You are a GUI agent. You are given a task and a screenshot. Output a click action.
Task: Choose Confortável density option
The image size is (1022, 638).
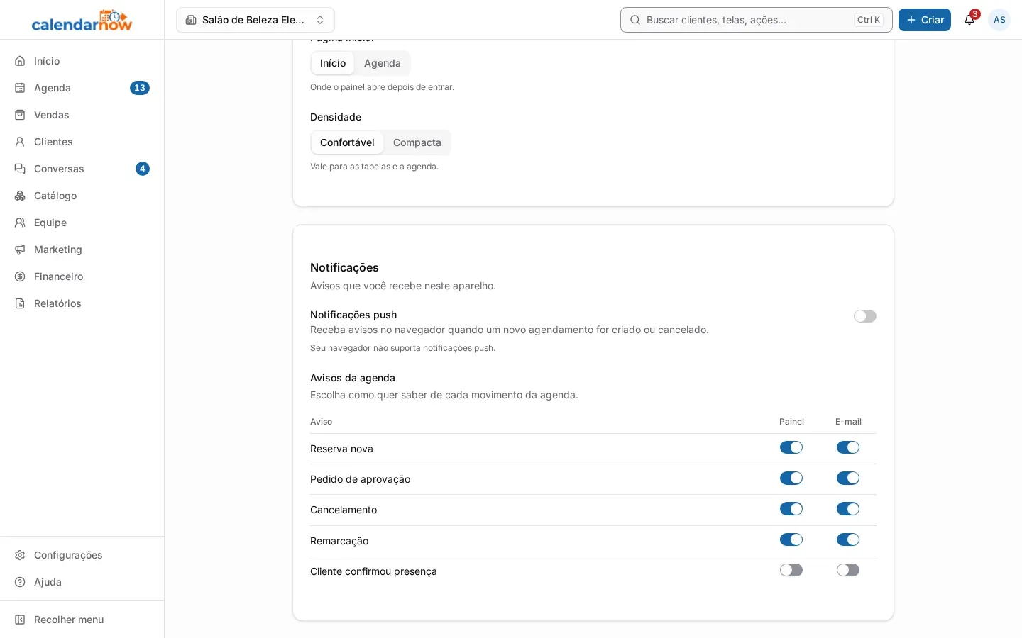347,142
